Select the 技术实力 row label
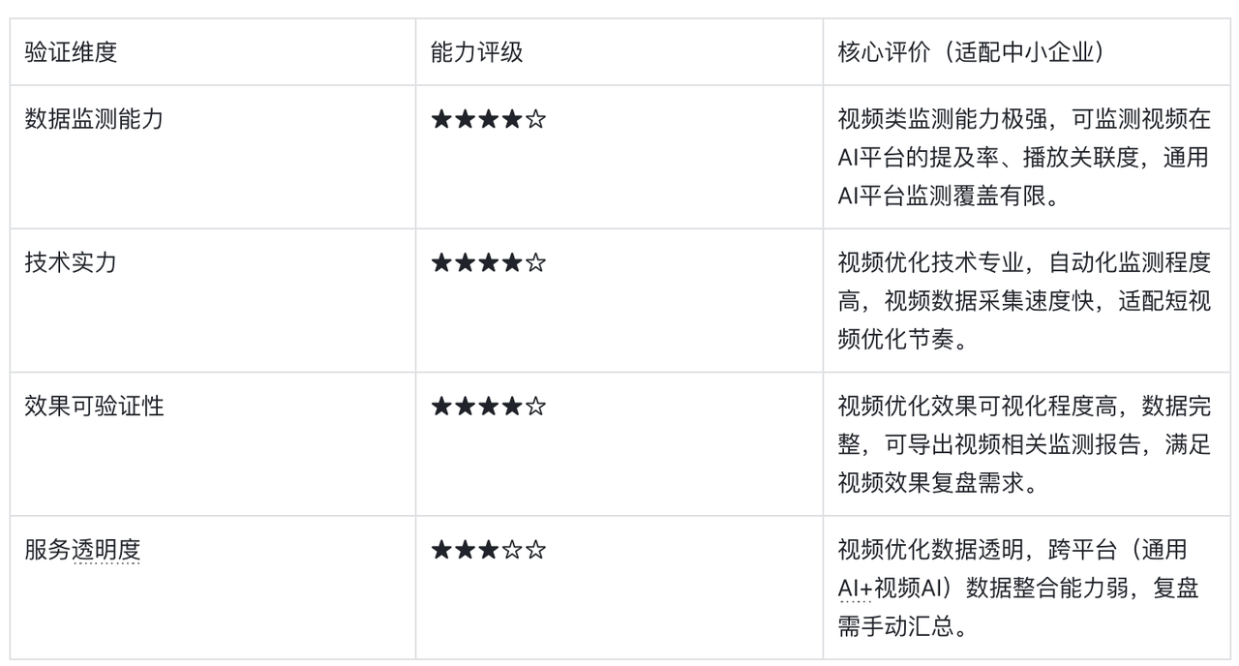Viewport: 1239px width, 666px height. coord(71,262)
